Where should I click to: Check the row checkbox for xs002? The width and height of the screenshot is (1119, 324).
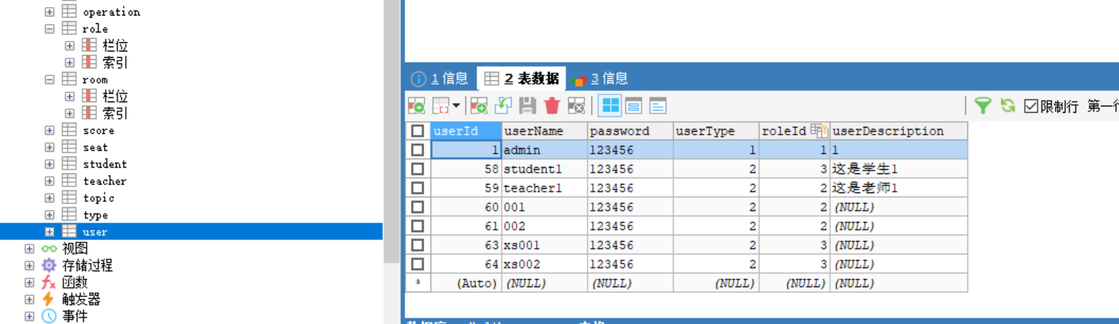(x=417, y=263)
